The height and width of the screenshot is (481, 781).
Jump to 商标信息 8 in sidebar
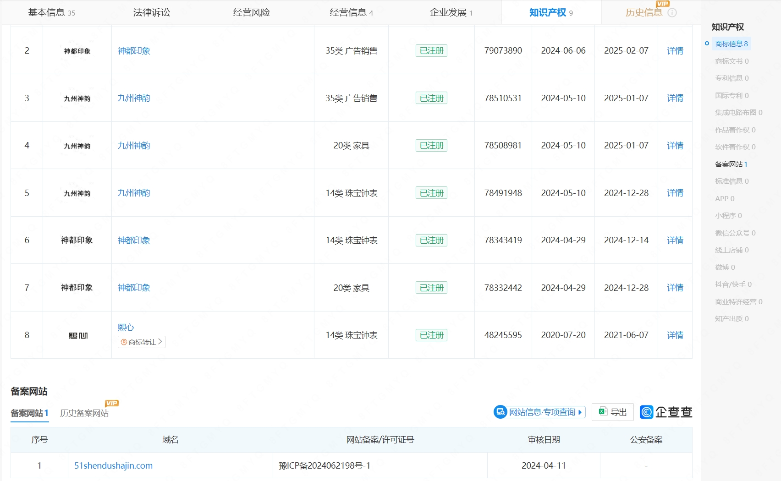[x=731, y=44]
